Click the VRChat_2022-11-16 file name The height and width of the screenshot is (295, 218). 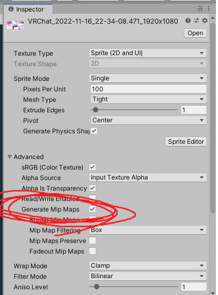click(x=103, y=22)
